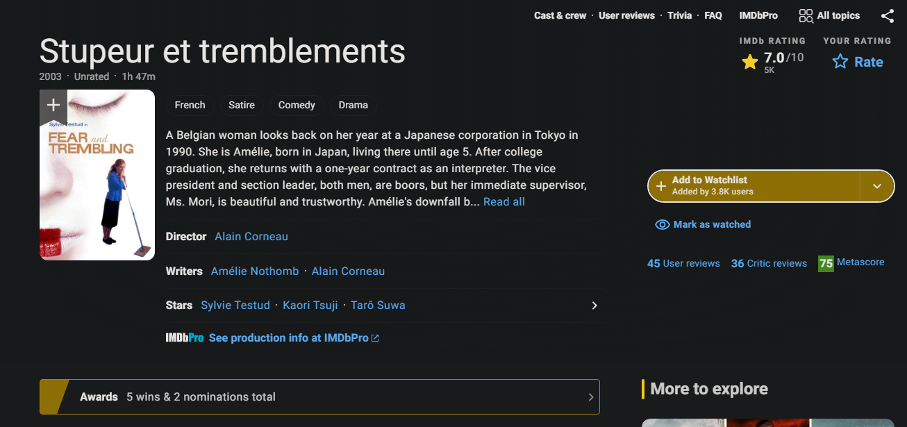Open the Metascore link
The height and width of the screenshot is (427, 907).
coord(860,262)
